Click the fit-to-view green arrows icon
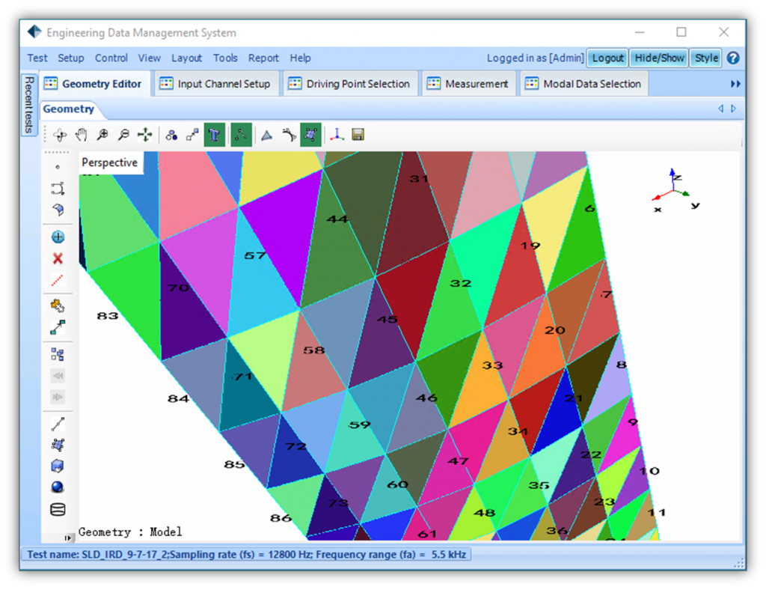766x590 pixels. pos(145,135)
